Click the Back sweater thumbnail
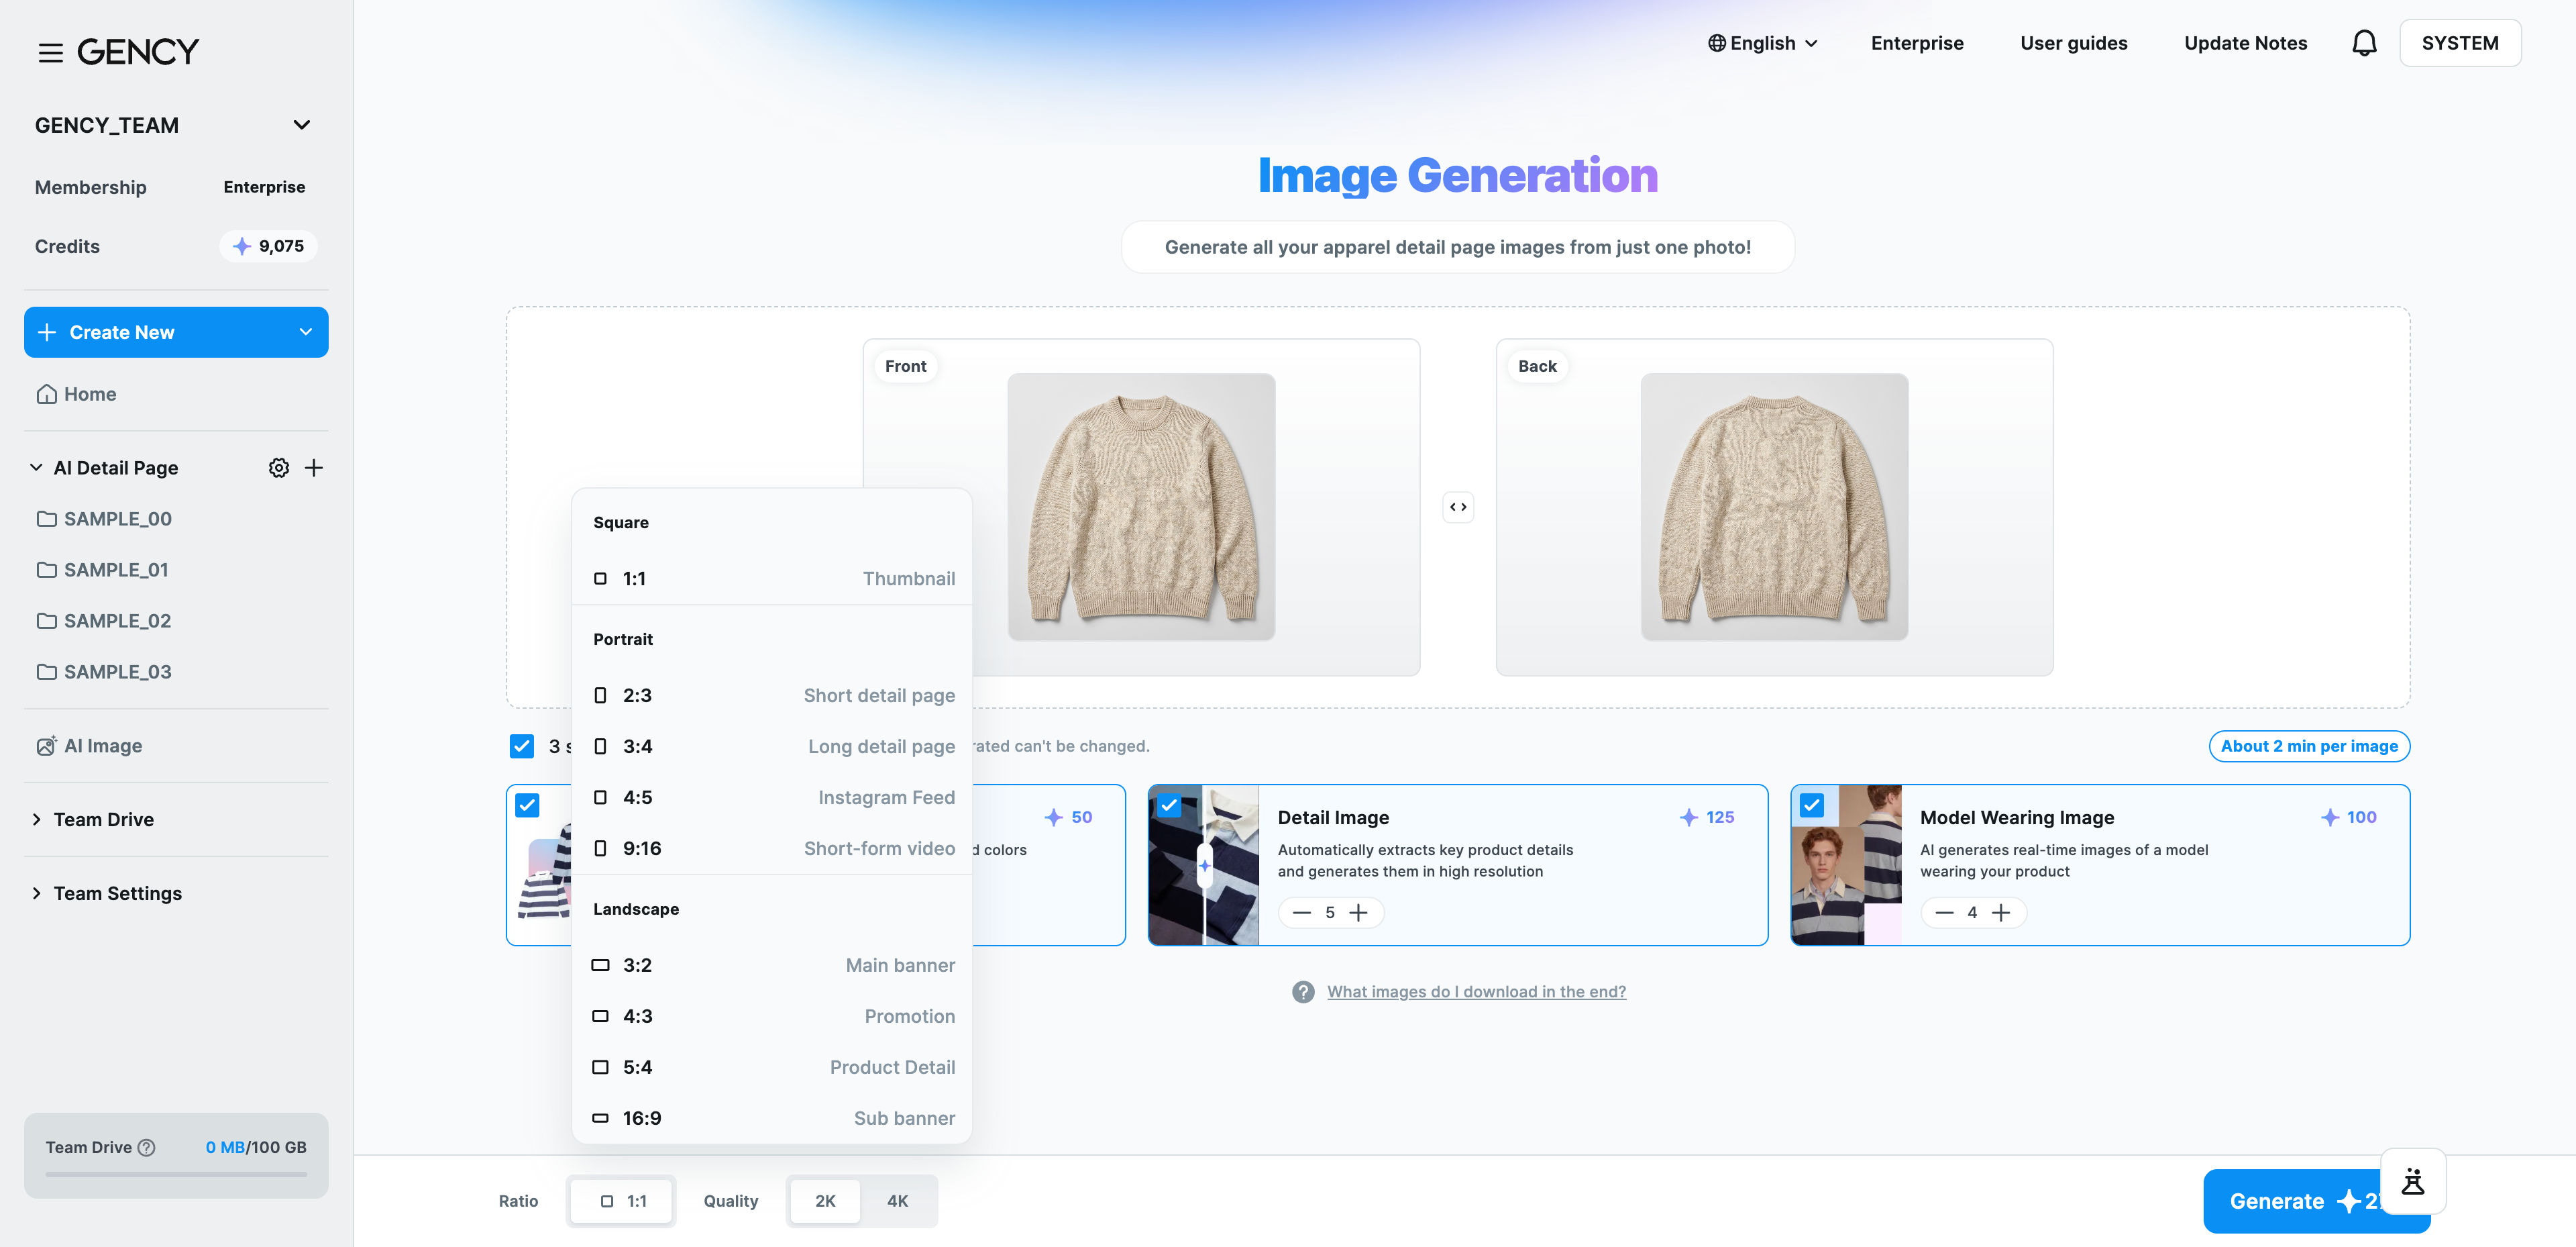 tap(1774, 507)
